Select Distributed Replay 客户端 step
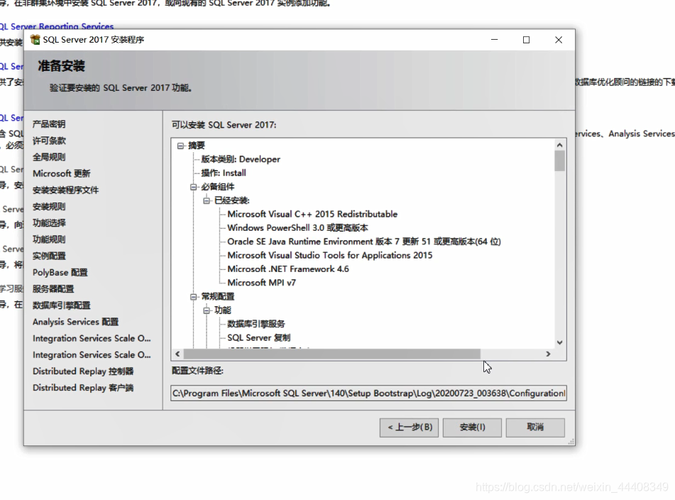This screenshot has width=675, height=500. 83,388
